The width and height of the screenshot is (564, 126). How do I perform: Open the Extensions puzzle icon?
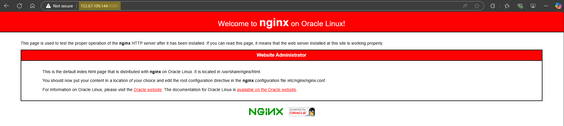coord(493,6)
